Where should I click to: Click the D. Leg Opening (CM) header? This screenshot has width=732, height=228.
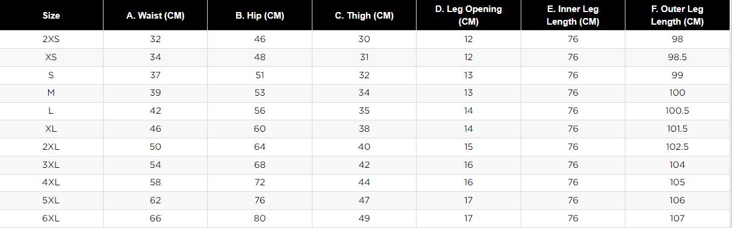click(x=468, y=16)
